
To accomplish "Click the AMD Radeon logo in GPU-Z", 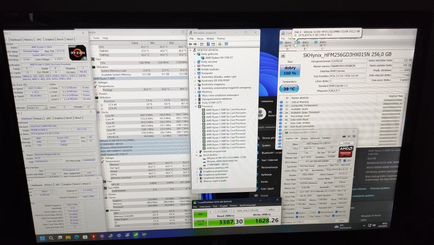I will 346,152.
